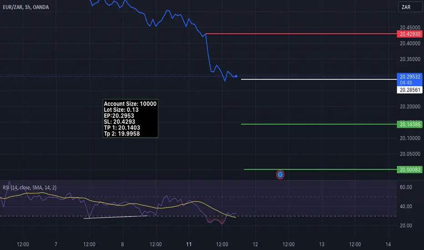Click the 20.10000 price axis value
The height and width of the screenshot is (250, 424).
[x=410, y=138]
